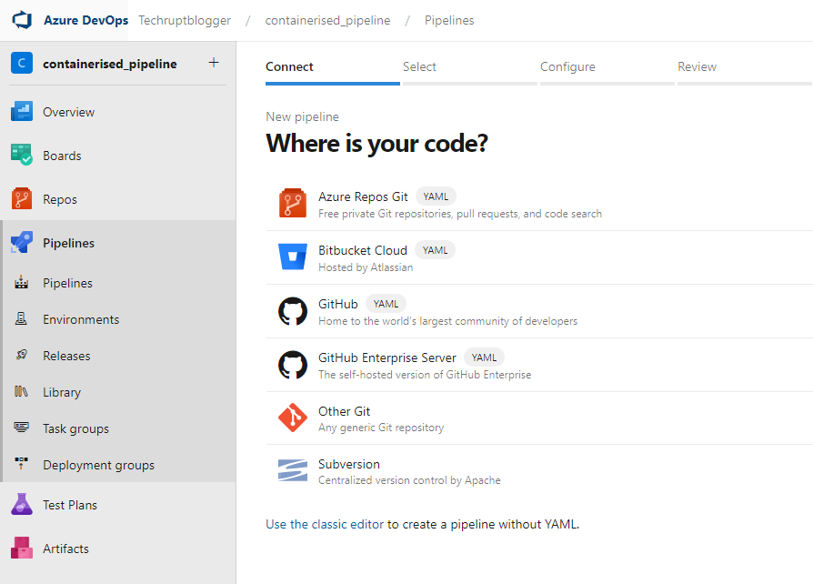Viewport: 813px width, 584px height.
Task: Click the Techruptblogger breadcrumb link
Action: click(185, 20)
